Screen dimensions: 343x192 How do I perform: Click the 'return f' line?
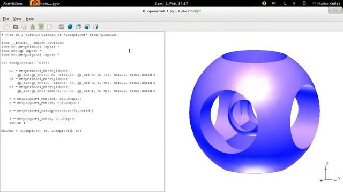(17, 123)
